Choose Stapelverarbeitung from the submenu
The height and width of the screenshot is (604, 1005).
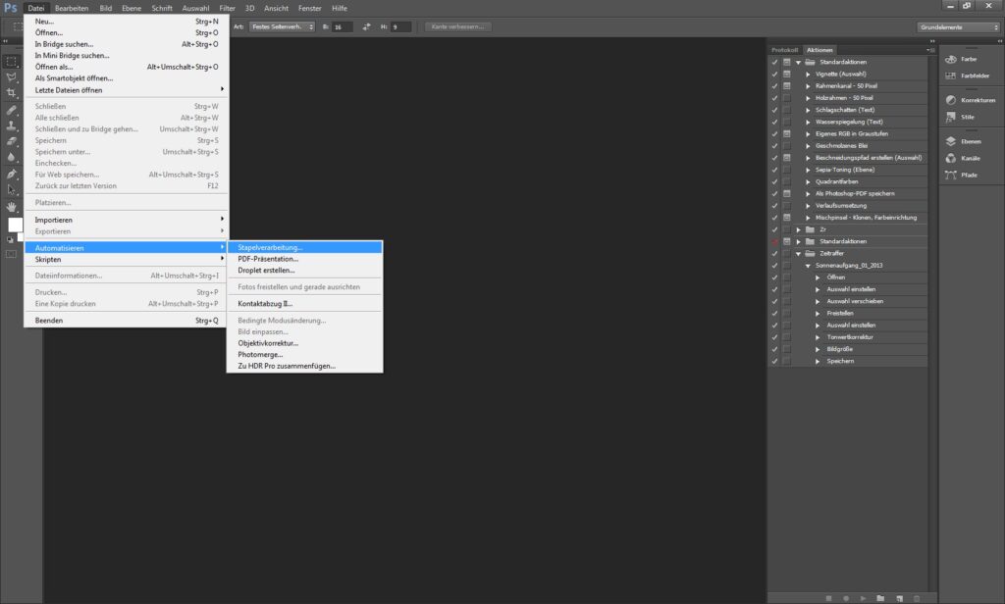pos(271,247)
